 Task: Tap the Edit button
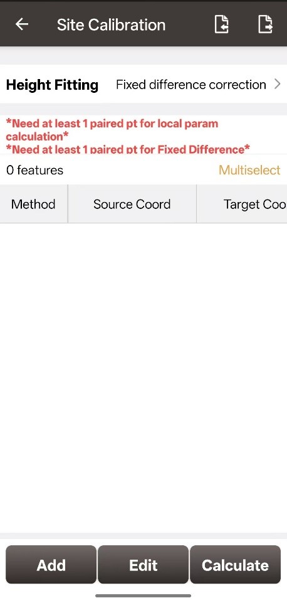pyautogui.click(x=143, y=565)
